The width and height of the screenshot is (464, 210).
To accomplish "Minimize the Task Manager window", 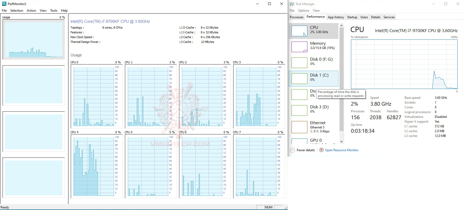I will pos(434,4).
